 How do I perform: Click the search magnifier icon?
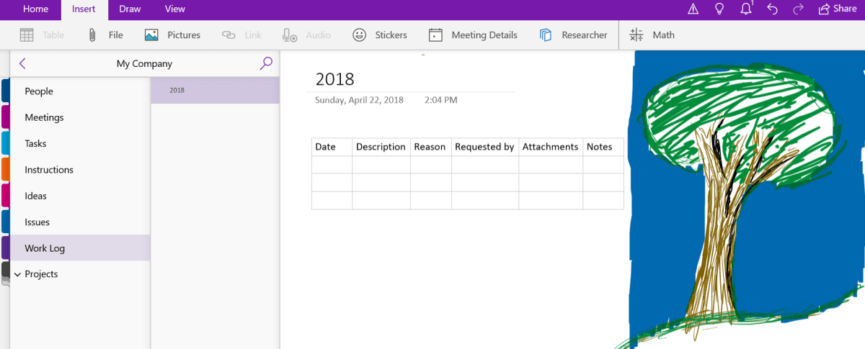click(x=266, y=63)
